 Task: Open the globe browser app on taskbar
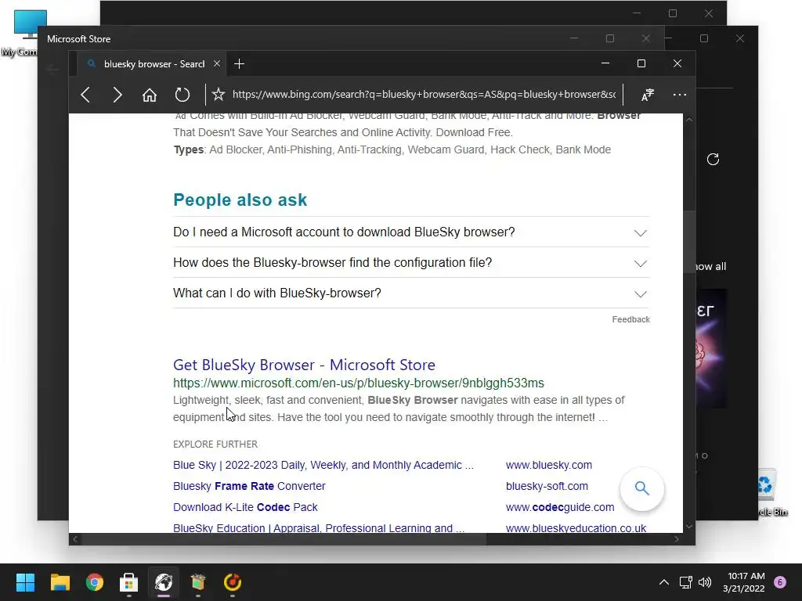[x=164, y=582]
